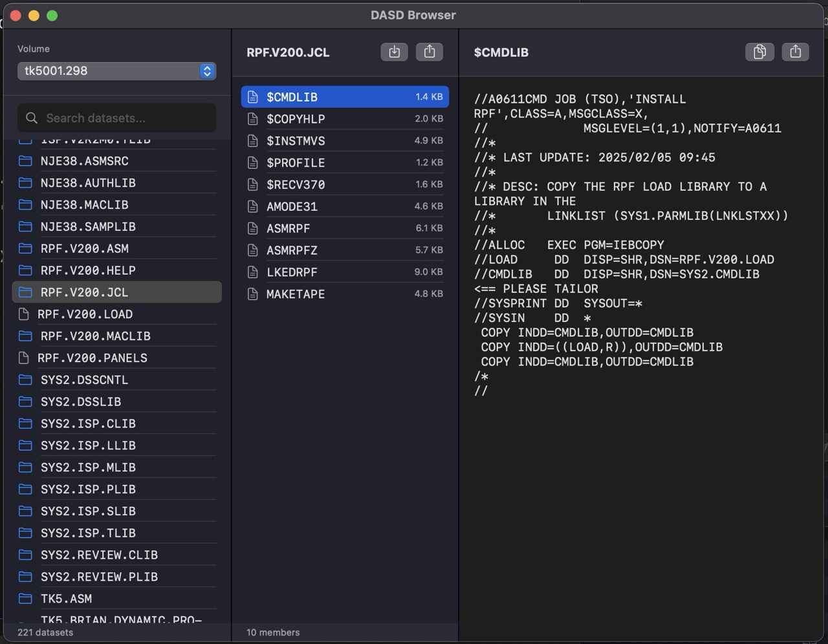Click the share icon beside the download button
The height and width of the screenshot is (644, 828).
pos(430,52)
